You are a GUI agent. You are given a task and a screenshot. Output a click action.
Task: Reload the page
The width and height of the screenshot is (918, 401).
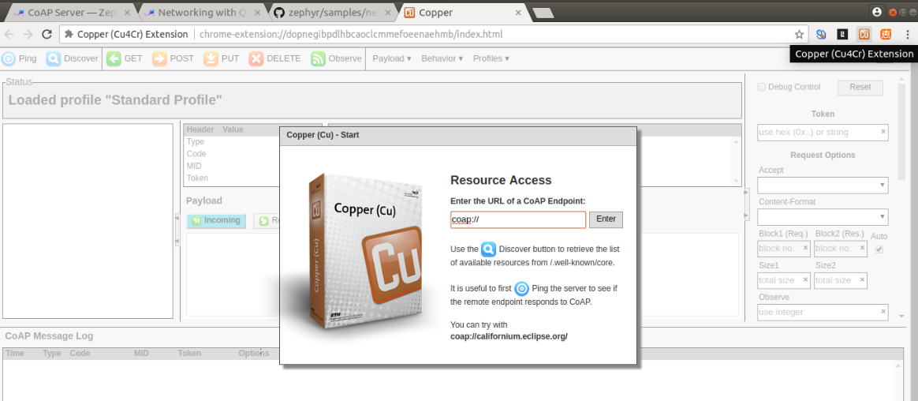pos(47,35)
